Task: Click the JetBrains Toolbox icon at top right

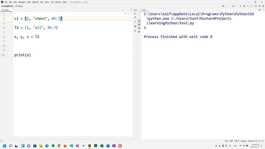Action: 263,6
